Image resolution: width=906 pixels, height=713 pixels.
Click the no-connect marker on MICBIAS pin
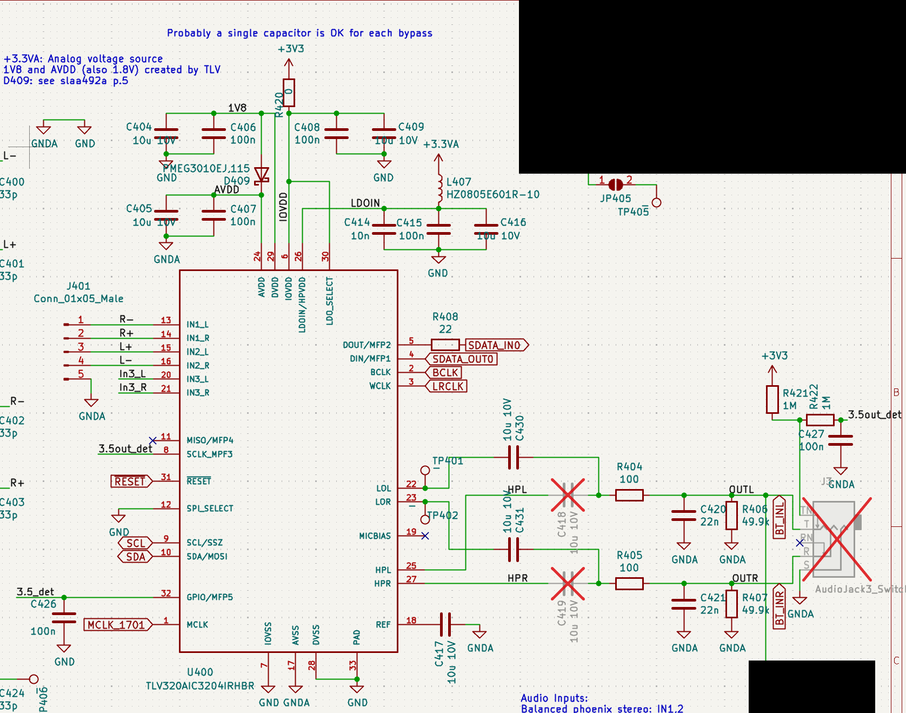click(x=425, y=536)
